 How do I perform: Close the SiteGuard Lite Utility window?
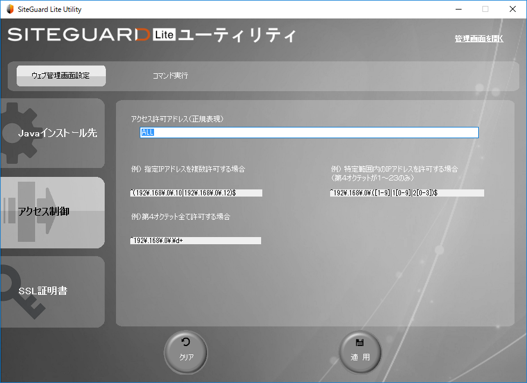coord(513,9)
